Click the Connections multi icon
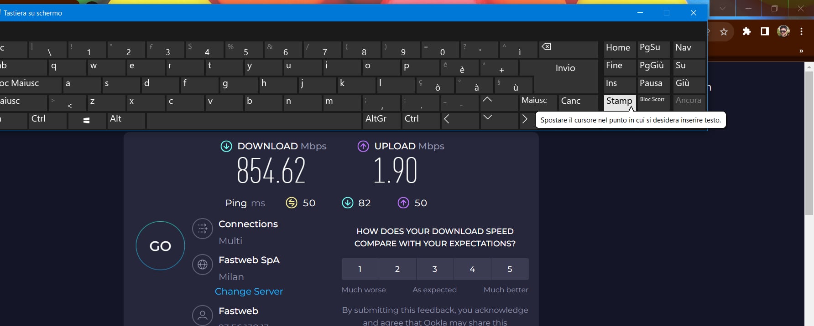 pyautogui.click(x=203, y=229)
